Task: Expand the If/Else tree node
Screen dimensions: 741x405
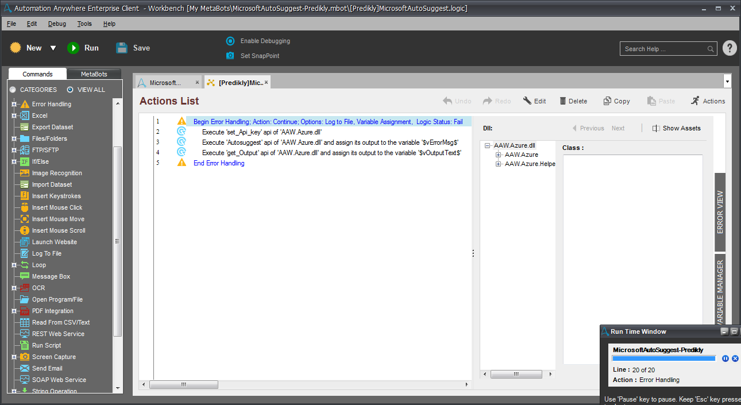Action: coord(14,161)
